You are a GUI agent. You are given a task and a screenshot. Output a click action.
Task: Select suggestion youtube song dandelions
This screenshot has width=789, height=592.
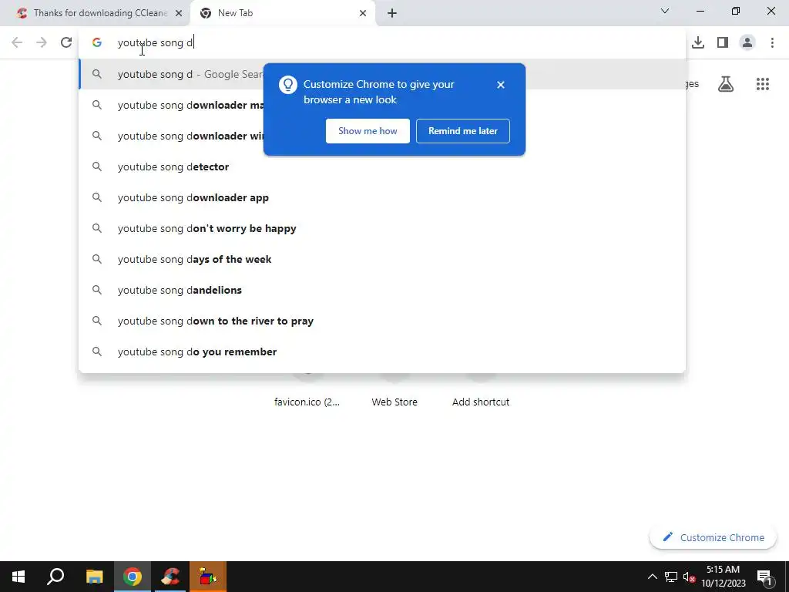(382, 290)
